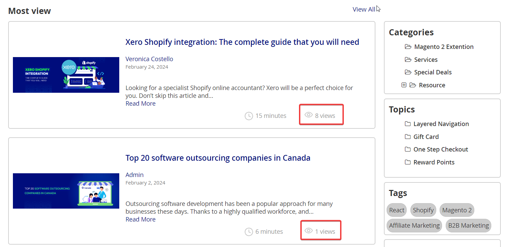Click the Xero Shopify integration thumbnail image
Screen dimensions: 530x247
coord(66,75)
